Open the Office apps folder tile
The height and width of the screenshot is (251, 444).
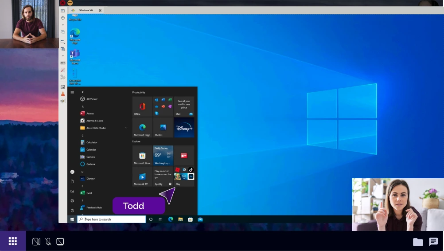click(163, 106)
